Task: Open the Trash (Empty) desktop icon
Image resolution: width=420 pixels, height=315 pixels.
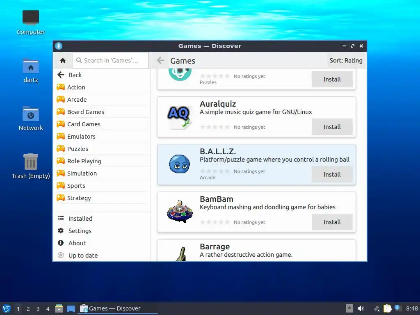Action: (31, 167)
